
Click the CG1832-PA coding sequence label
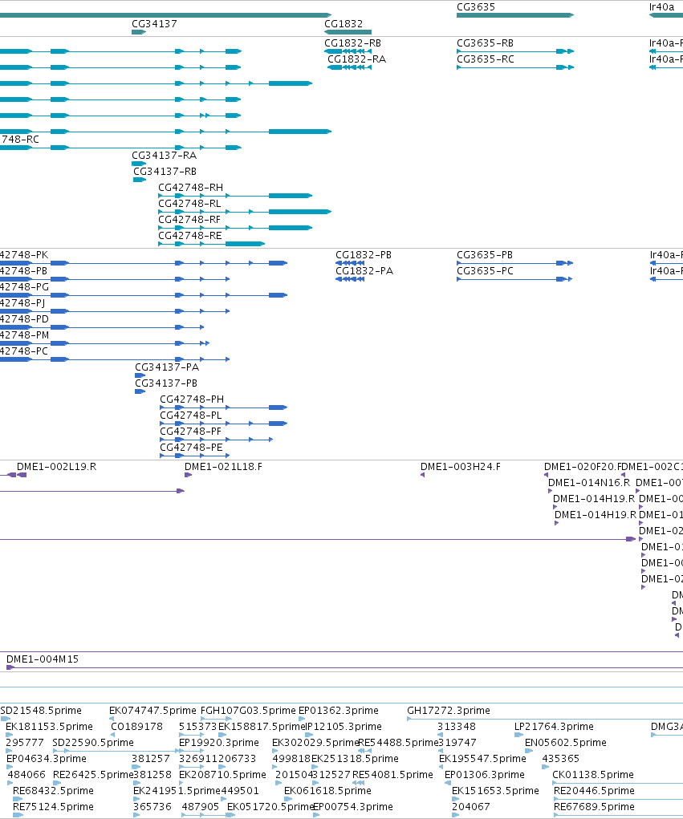point(364,270)
